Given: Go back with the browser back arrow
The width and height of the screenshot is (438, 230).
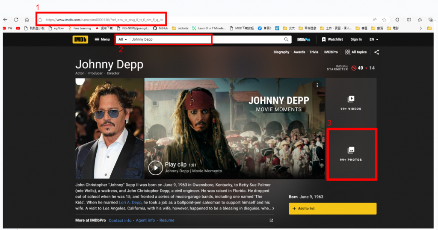Looking at the screenshot, I should click(x=5, y=20).
